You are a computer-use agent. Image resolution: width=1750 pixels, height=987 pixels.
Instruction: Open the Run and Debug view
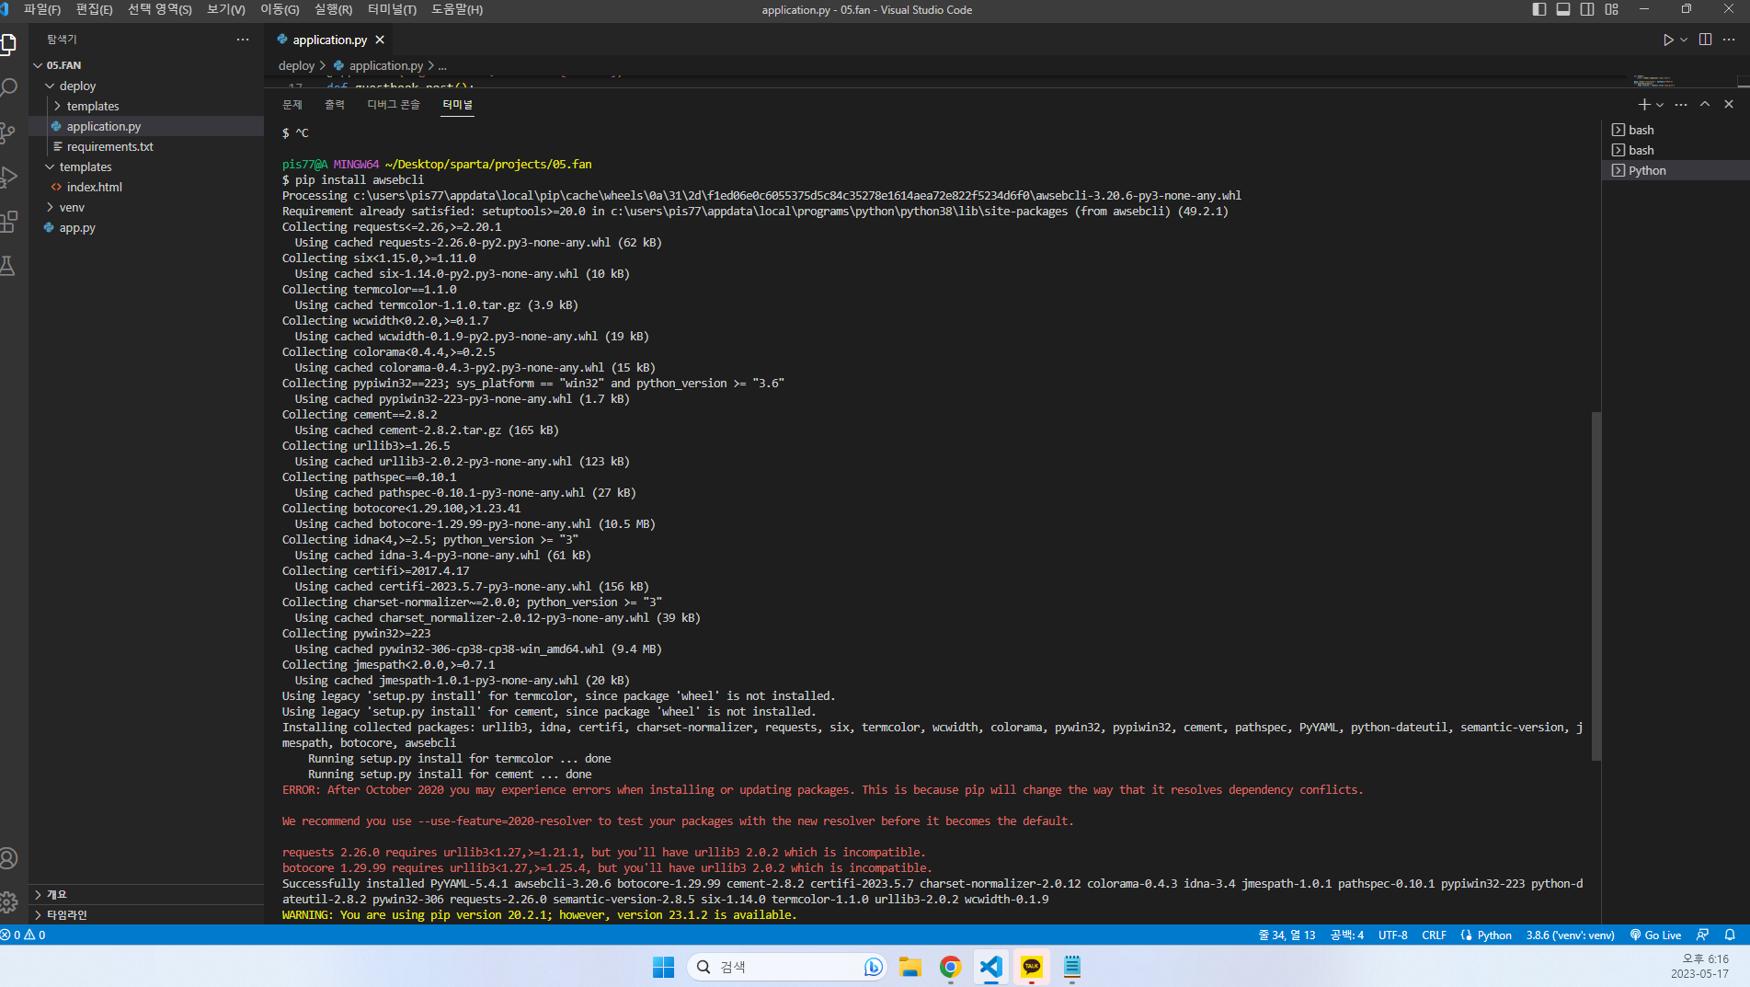9,177
